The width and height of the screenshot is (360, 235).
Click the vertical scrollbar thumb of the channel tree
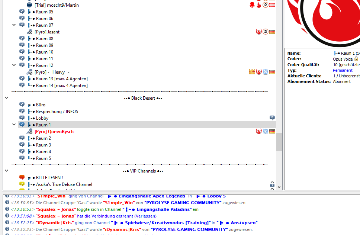pos(279,142)
